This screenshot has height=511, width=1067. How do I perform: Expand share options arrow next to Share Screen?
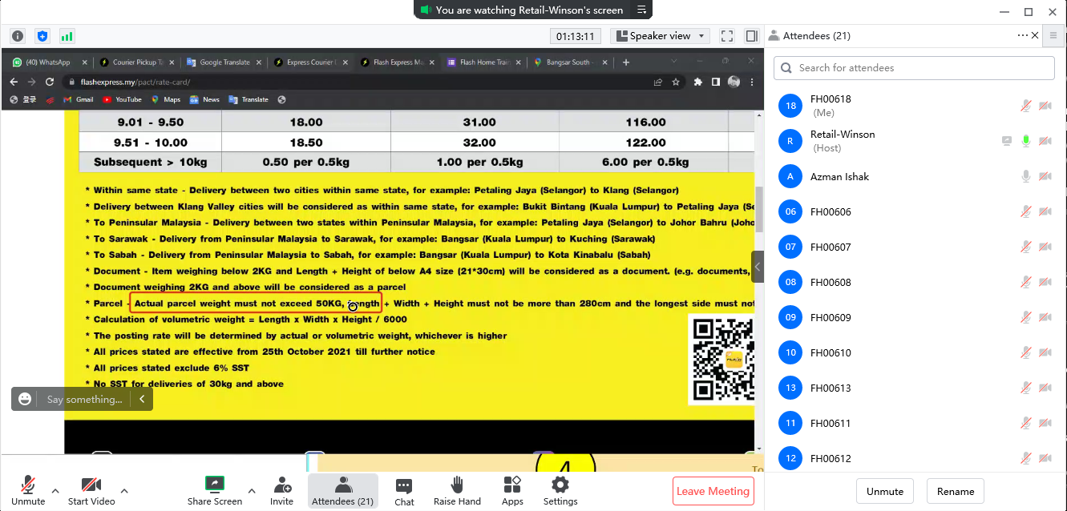(x=252, y=490)
